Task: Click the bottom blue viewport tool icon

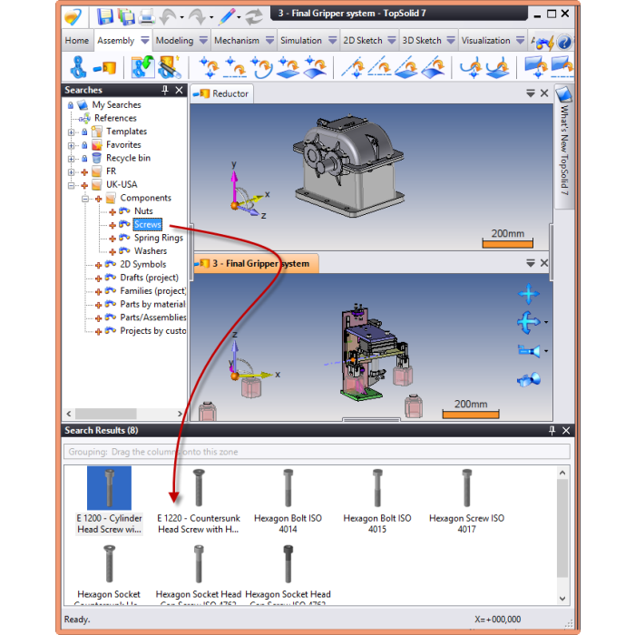Action: tap(529, 379)
